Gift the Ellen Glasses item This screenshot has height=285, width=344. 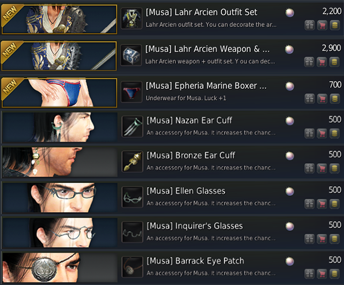click(x=309, y=204)
